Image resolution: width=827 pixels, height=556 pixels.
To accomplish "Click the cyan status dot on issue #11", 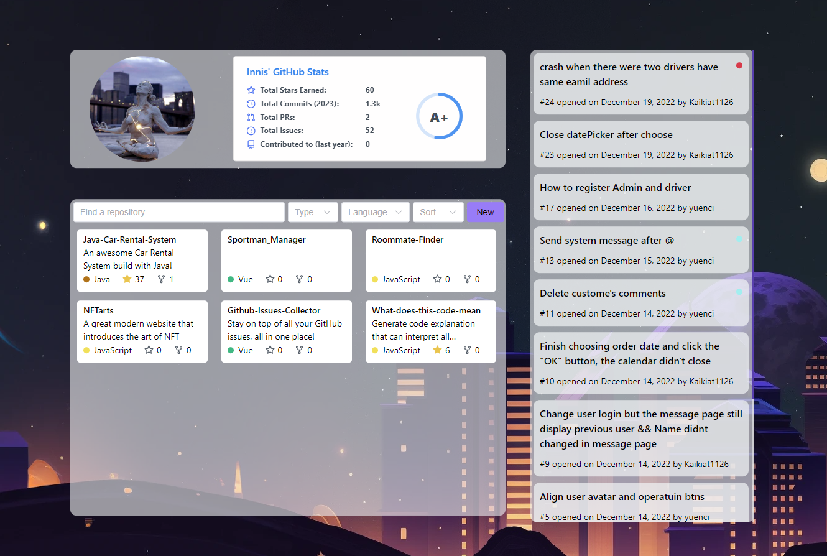I will pos(739,292).
